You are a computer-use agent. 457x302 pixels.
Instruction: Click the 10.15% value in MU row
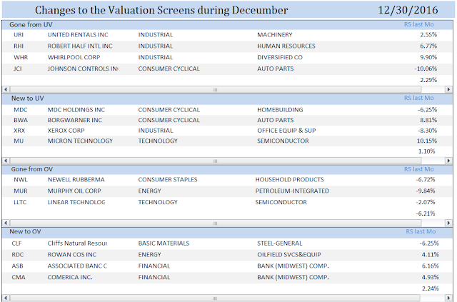[x=427, y=141]
